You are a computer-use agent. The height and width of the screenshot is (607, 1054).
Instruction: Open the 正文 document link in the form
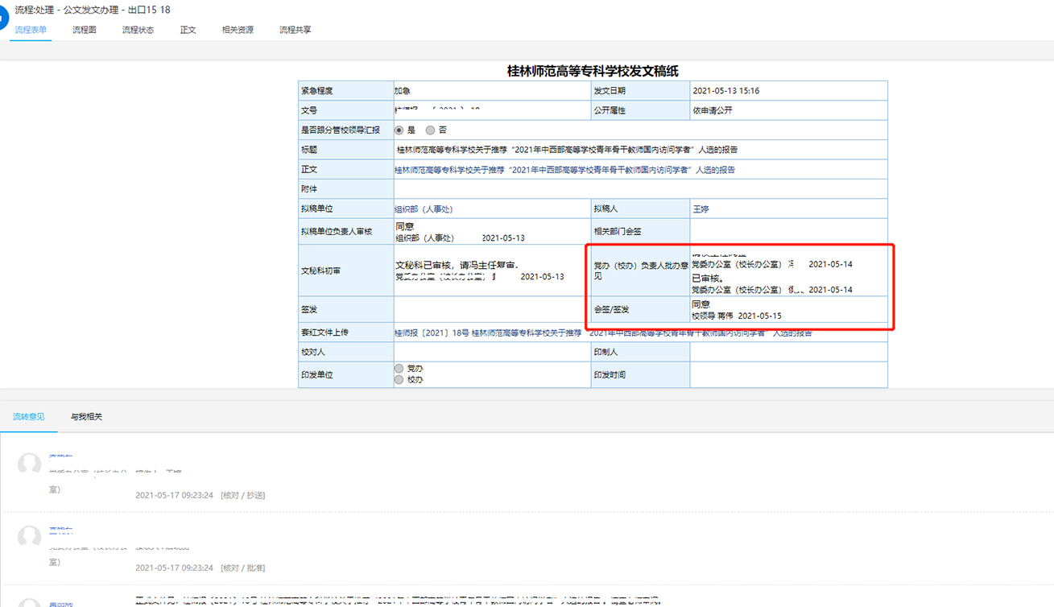pos(564,170)
